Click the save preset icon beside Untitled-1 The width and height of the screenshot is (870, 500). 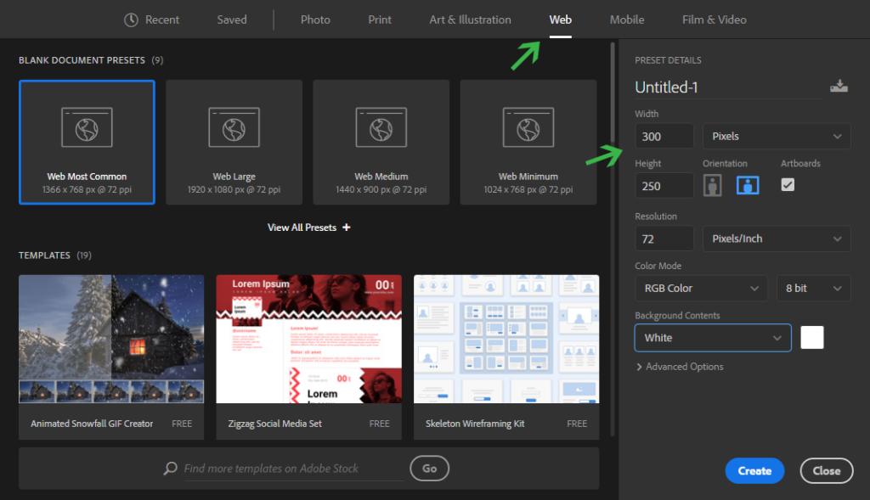[839, 86]
